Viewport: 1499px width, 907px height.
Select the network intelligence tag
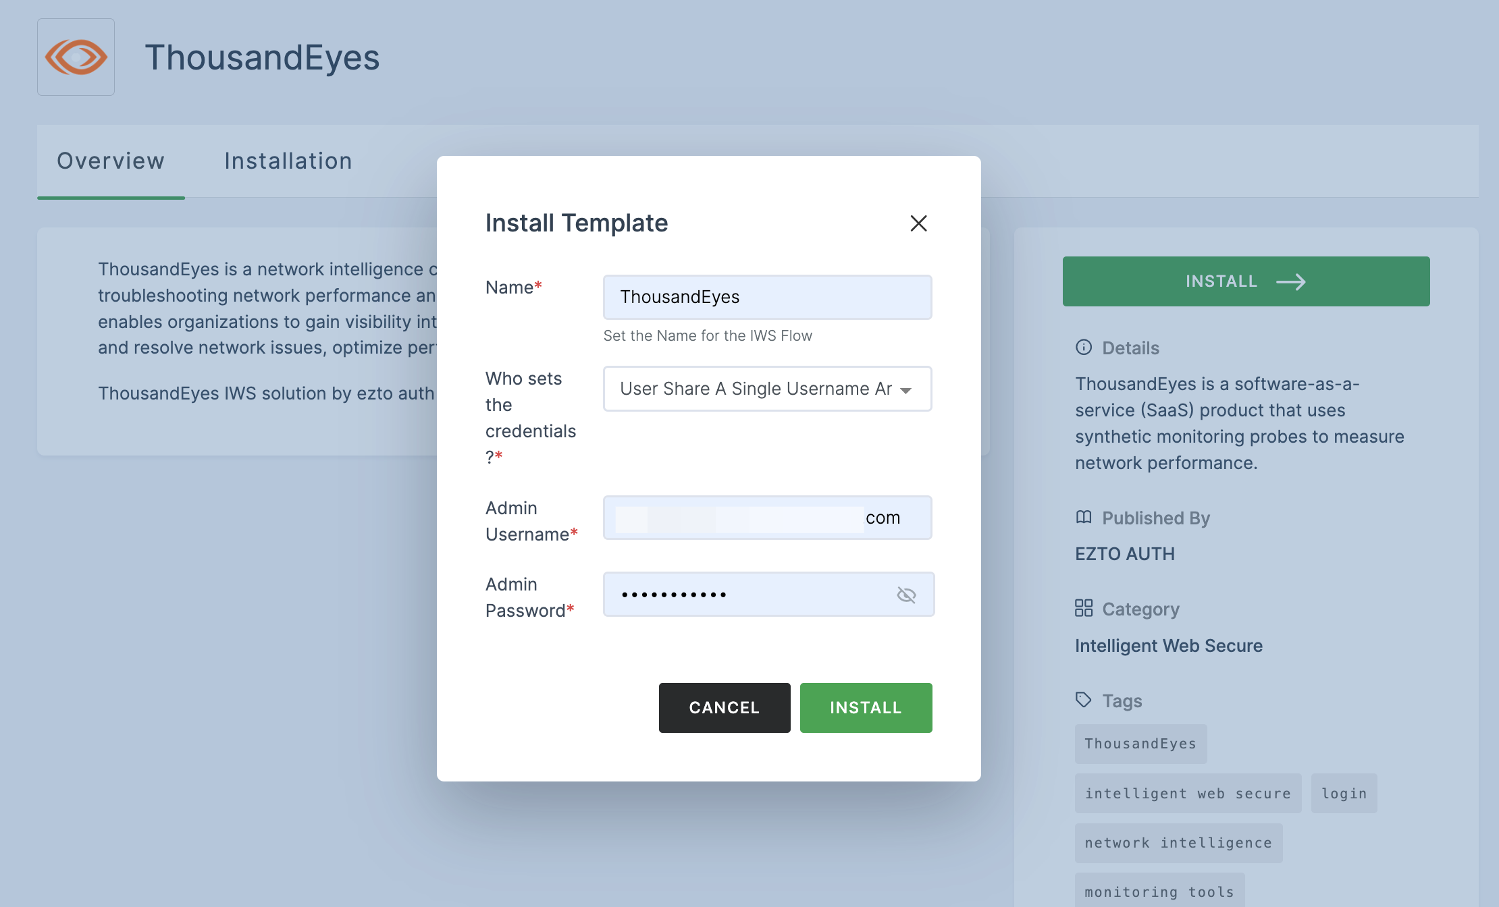[1178, 843]
